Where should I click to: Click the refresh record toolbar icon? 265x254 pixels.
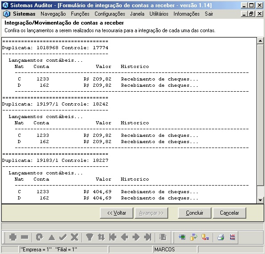[40, 237]
